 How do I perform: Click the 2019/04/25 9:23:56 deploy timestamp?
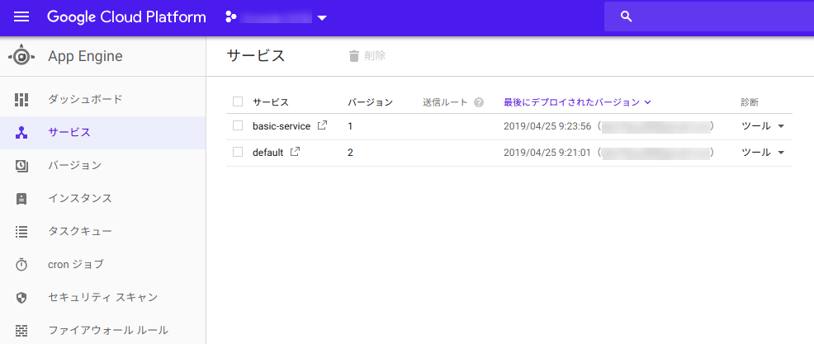[547, 126]
